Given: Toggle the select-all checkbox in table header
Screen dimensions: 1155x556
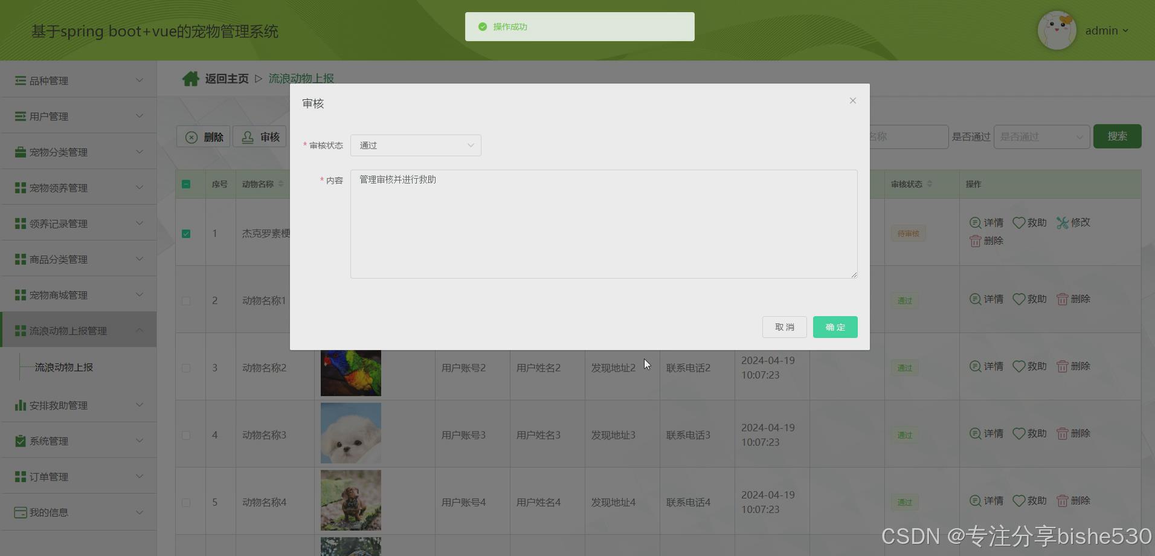Looking at the screenshot, I should coord(186,184).
